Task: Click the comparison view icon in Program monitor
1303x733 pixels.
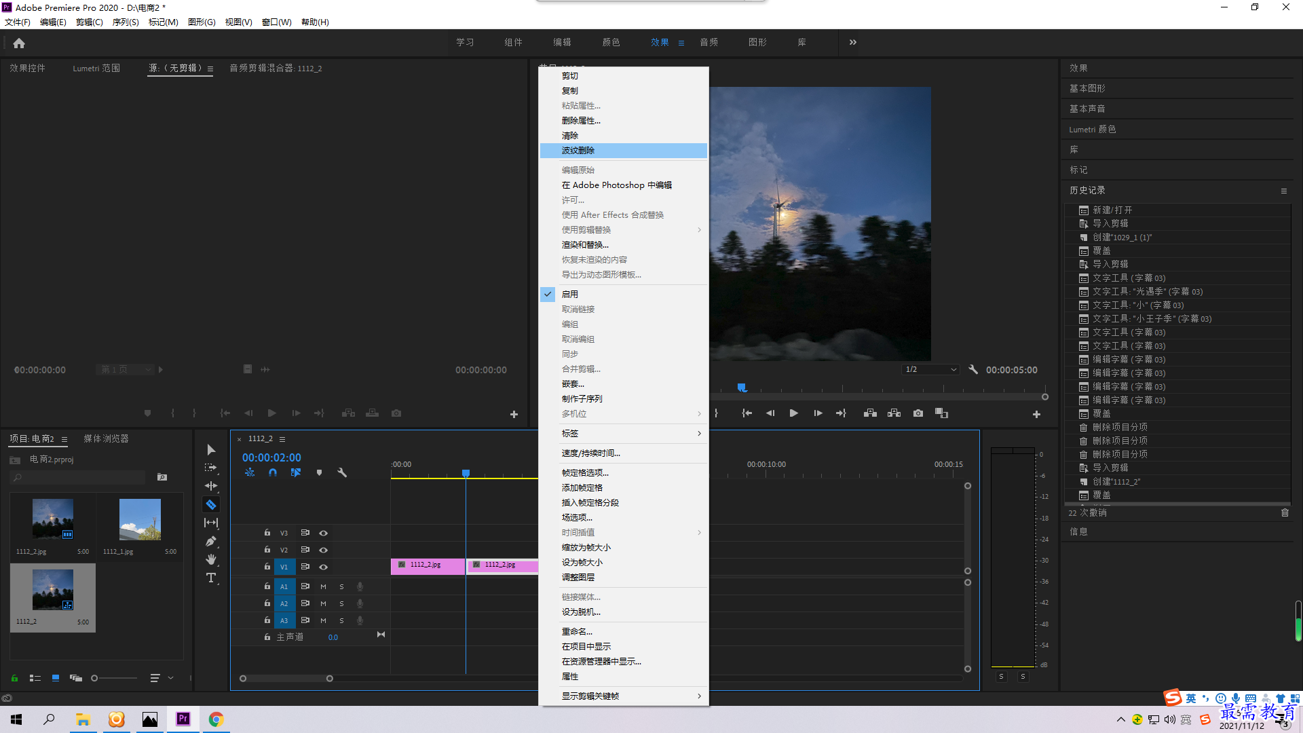Action: click(x=942, y=413)
